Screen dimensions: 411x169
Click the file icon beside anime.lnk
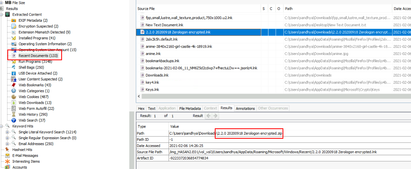click(142, 53)
